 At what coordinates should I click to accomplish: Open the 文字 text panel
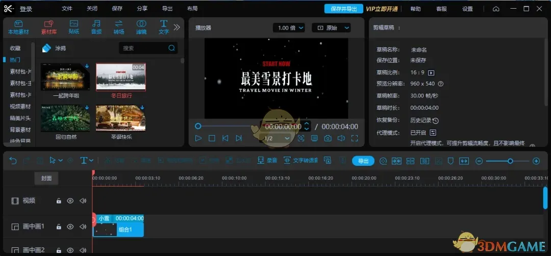[164, 28]
